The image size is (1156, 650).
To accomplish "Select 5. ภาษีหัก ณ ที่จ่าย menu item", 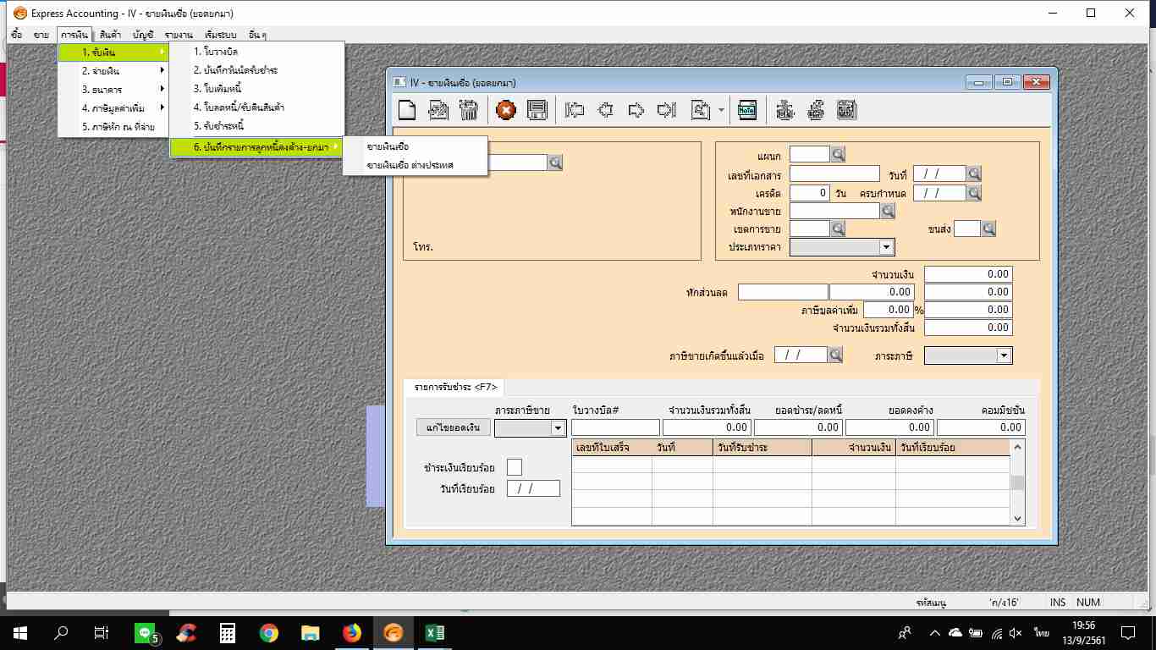I will click(113, 127).
